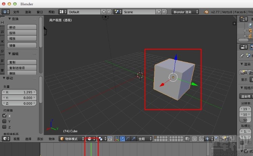
Task: Click the 移动 button
Action: [22, 27]
